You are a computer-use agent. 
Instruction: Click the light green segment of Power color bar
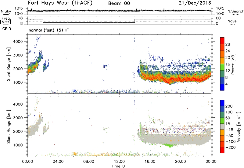point(222,67)
